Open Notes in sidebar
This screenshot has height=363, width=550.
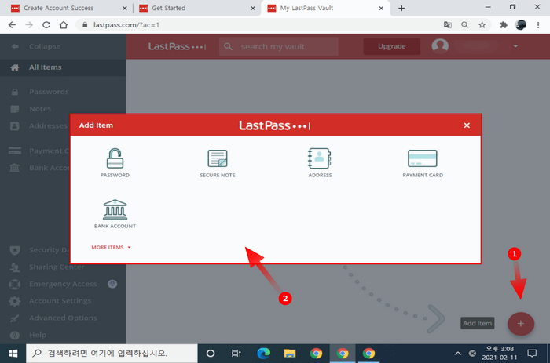tap(40, 109)
